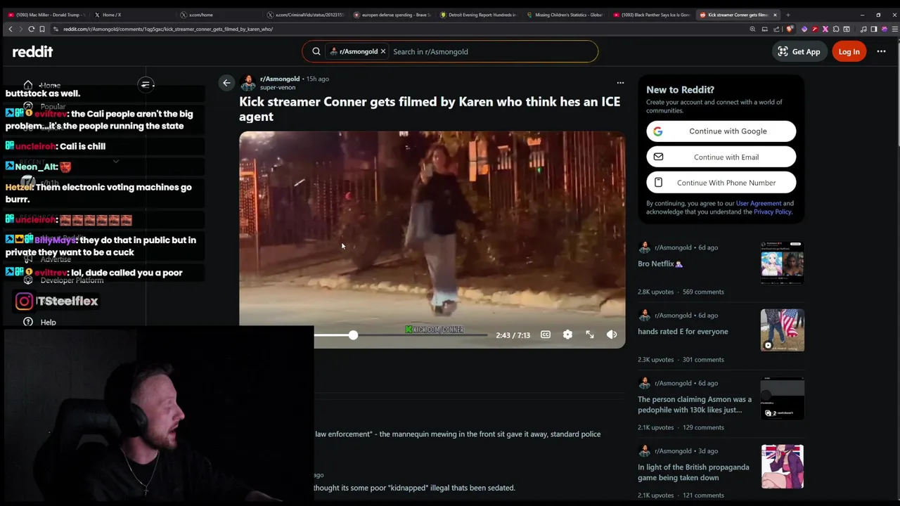Switch to 'Missing Children's Statistics' tab
The width and height of the screenshot is (900, 506).
pos(565,15)
